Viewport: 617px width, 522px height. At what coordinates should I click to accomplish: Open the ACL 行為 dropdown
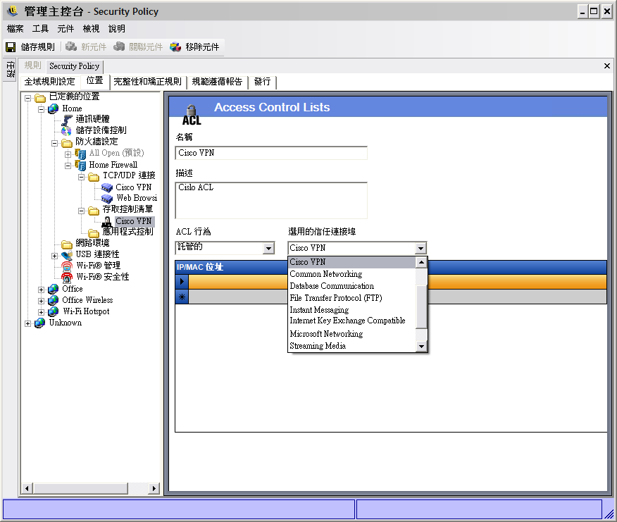(269, 248)
